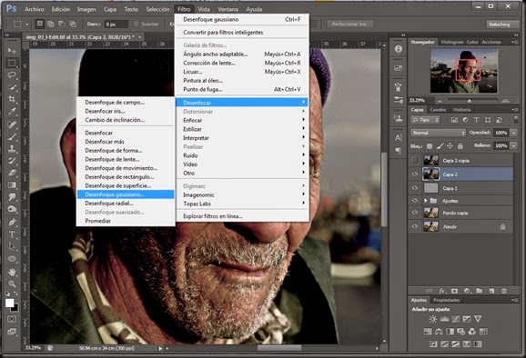526x358 pixels.
Task: Open the Filtro menu
Action: click(x=184, y=9)
